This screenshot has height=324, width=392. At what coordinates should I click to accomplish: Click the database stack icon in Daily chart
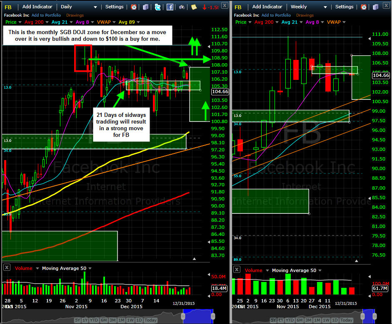(x=145, y=7)
